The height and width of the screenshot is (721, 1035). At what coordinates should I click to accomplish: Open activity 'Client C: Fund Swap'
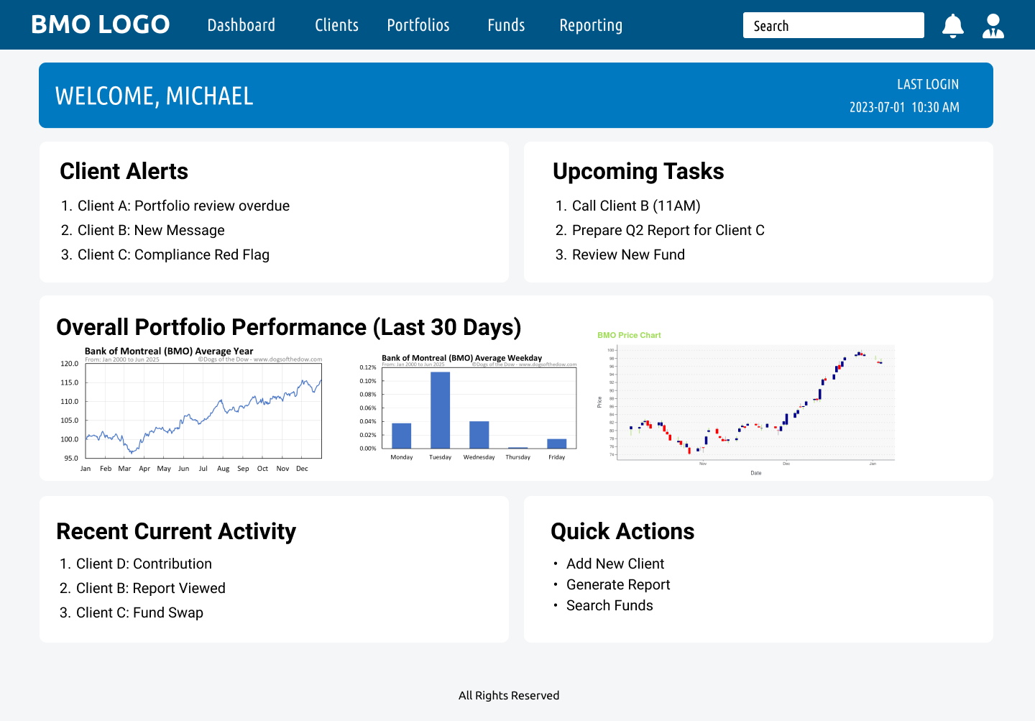click(139, 612)
